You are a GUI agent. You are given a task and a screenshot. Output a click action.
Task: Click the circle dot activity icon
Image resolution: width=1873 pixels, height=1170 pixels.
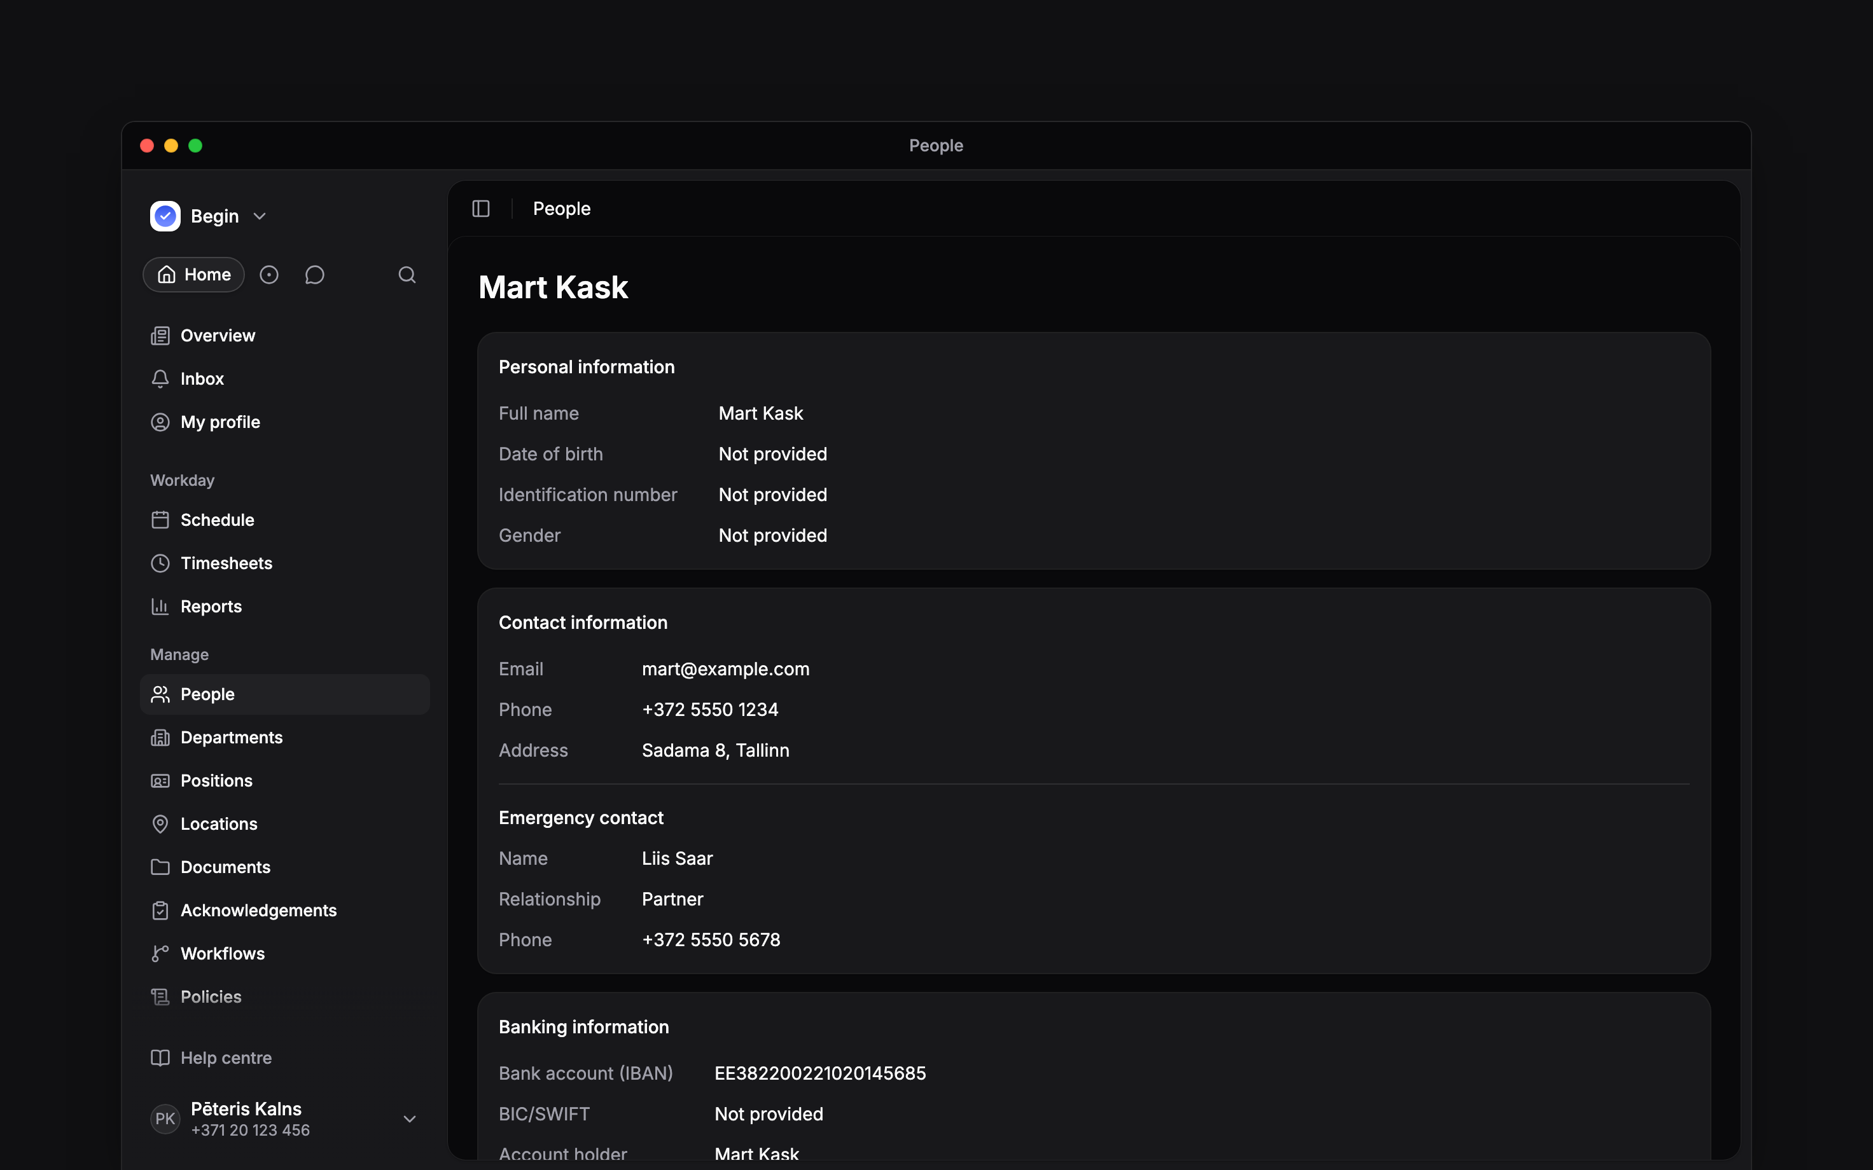[x=268, y=275]
